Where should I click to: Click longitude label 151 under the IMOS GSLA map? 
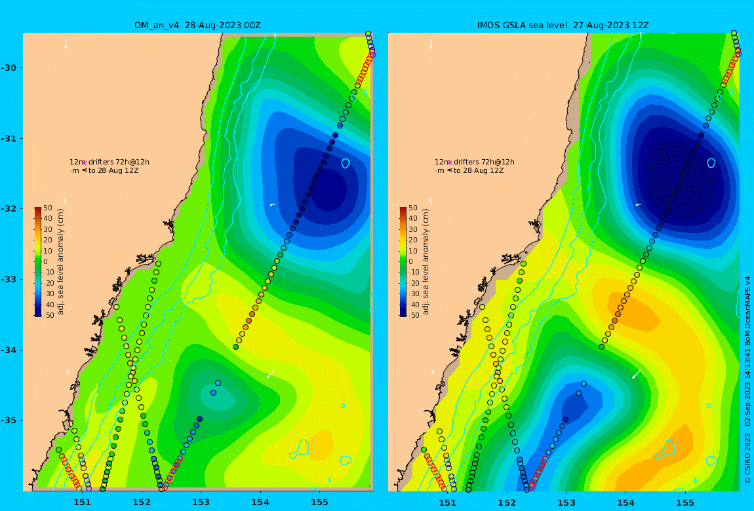447,502
